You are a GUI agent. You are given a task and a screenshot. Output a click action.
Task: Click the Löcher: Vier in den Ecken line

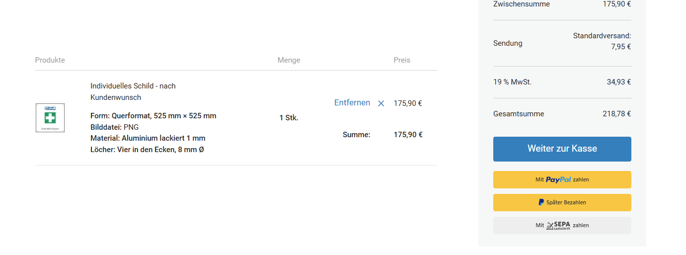tap(147, 149)
